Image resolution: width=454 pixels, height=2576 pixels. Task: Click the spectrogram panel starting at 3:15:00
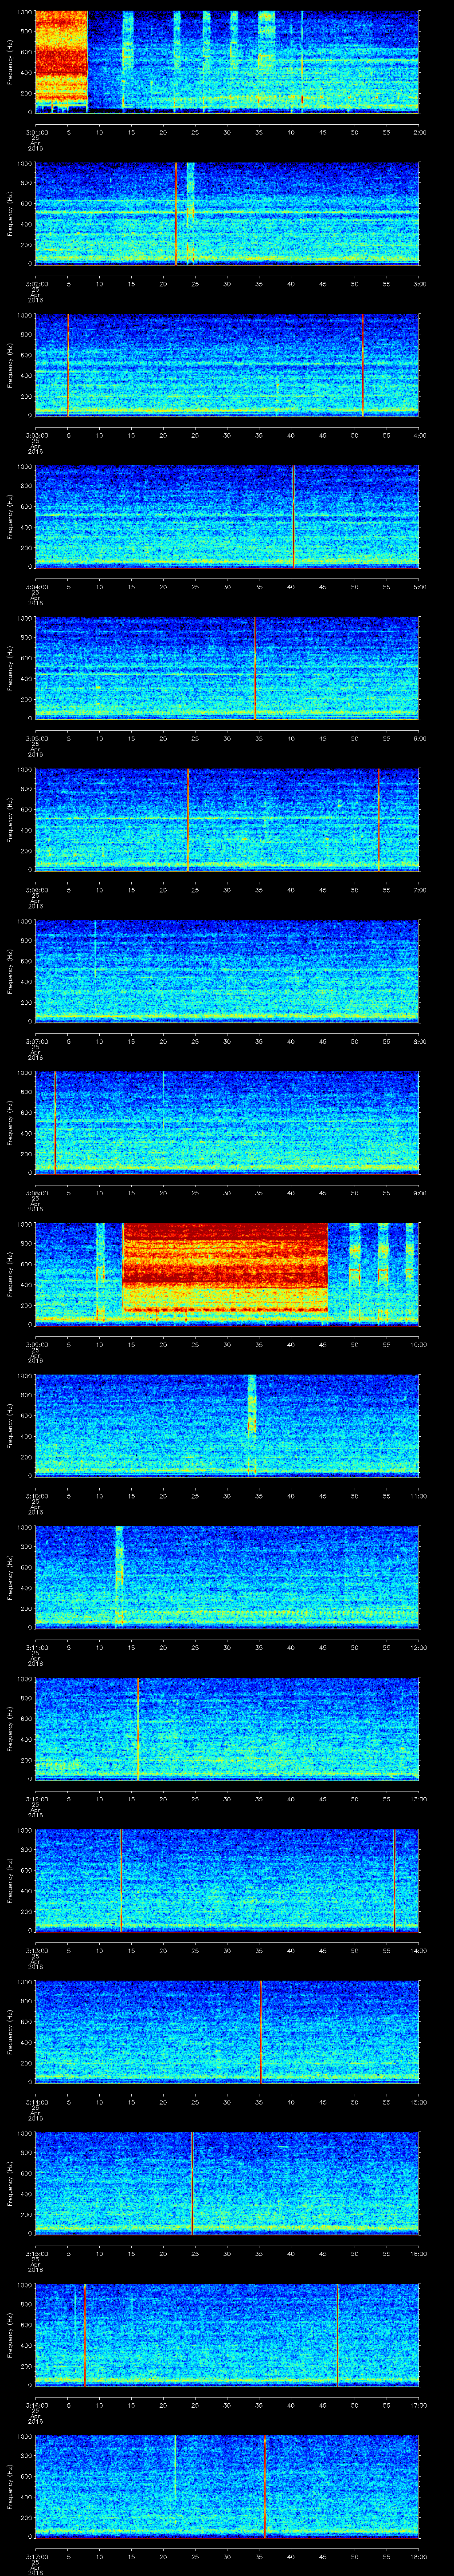tap(227, 2183)
